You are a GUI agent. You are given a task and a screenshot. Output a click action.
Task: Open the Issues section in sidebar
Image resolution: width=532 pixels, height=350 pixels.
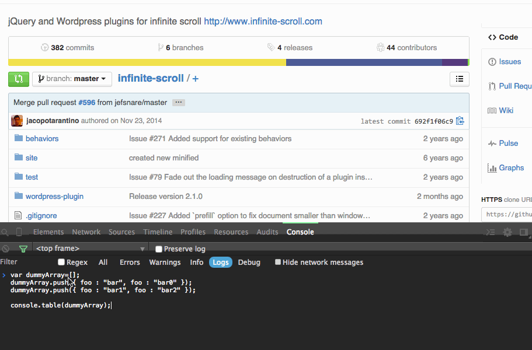coord(505,62)
